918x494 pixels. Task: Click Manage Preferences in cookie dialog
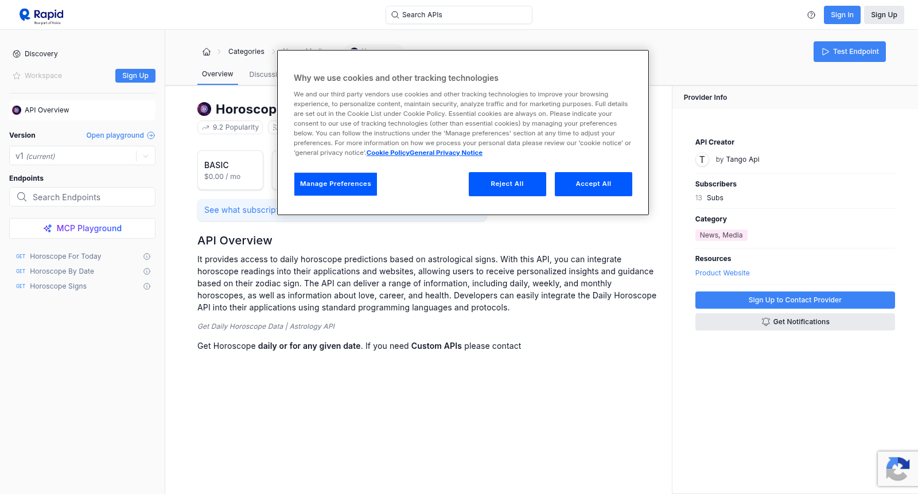(336, 184)
